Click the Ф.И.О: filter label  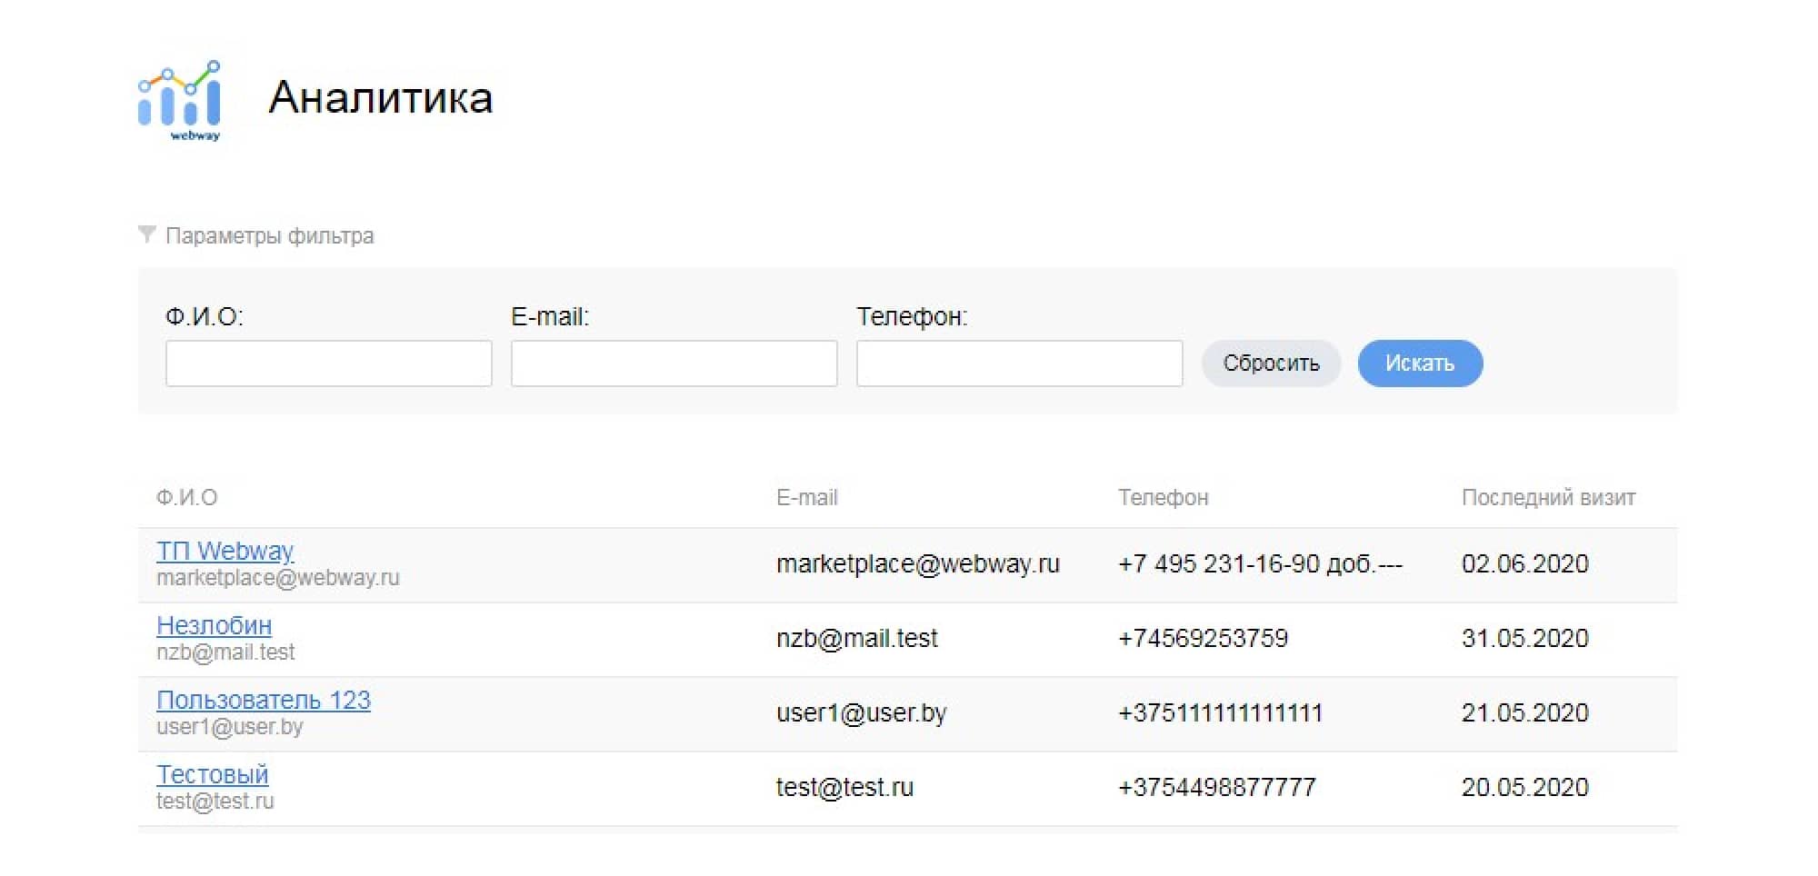[x=205, y=317]
